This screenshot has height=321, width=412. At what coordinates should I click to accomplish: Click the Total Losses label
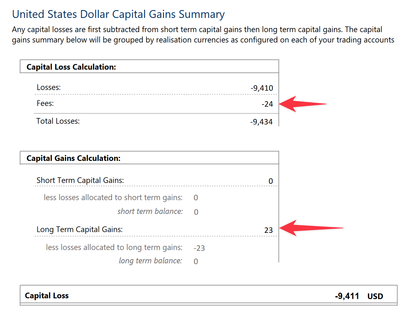coord(58,121)
